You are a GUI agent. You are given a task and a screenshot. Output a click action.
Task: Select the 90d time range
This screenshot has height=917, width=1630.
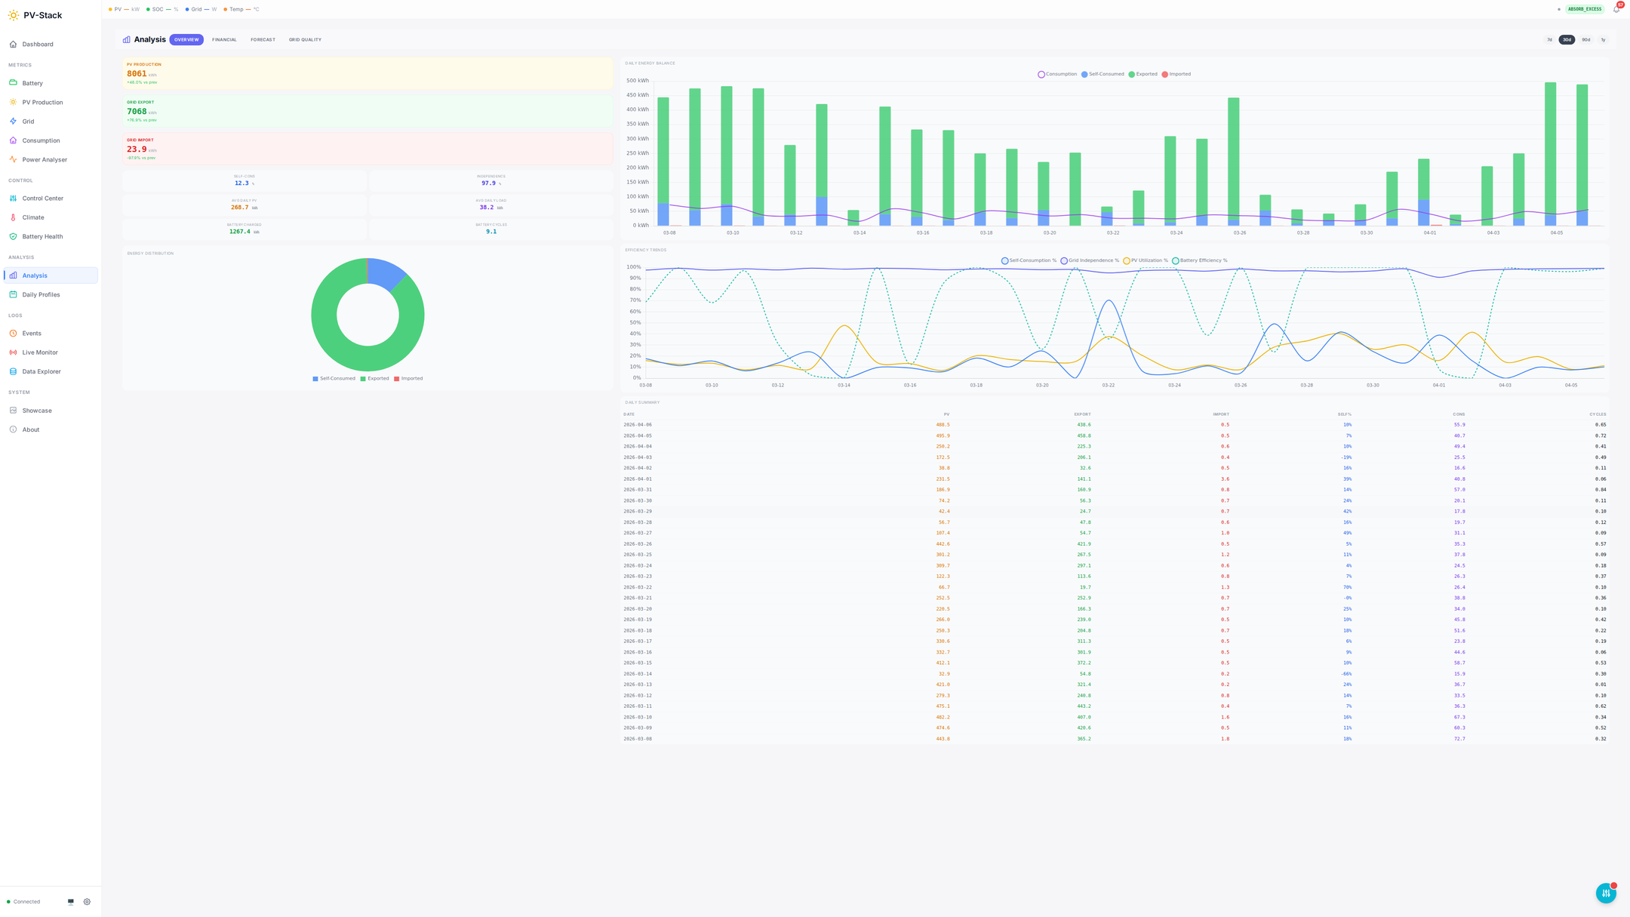pos(1585,40)
